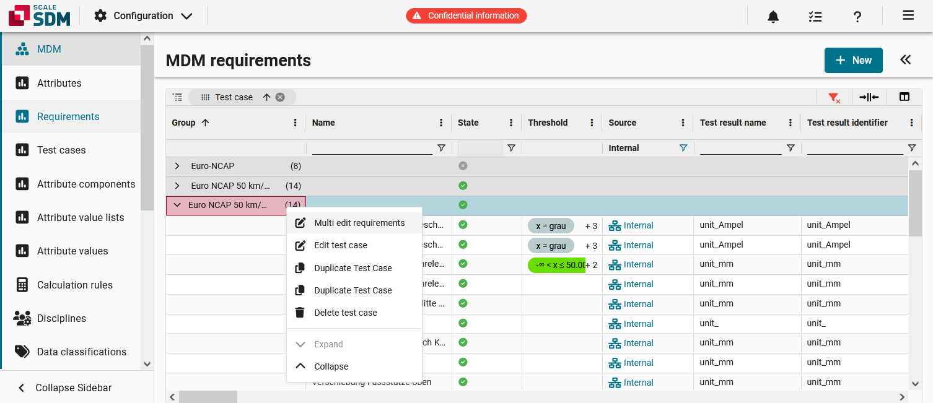The height and width of the screenshot is (403, 933).
Task: Remove Test case grouping chip
Action: (x=280, y=97)
